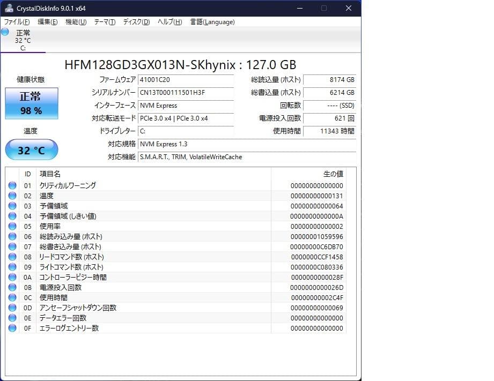Click the health status 正常 98 % button
The image size is (494, 381).
[x=32, y=103]
